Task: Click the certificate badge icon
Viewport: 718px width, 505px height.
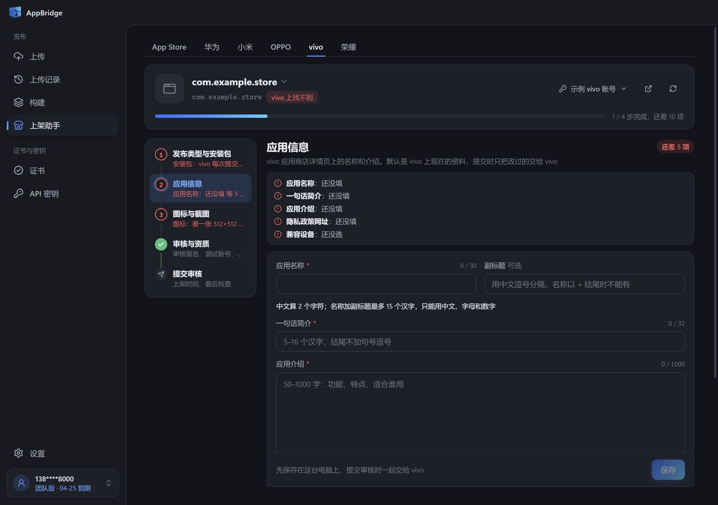Action: coord(19,171)
